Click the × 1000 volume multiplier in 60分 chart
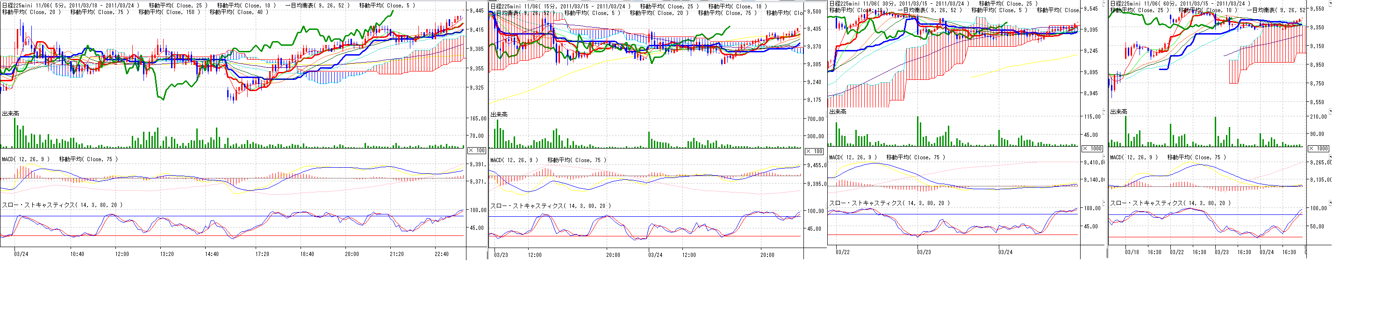Image resolution: width=1376 pixels, height=327 pixels. [x=1319, y=149]
